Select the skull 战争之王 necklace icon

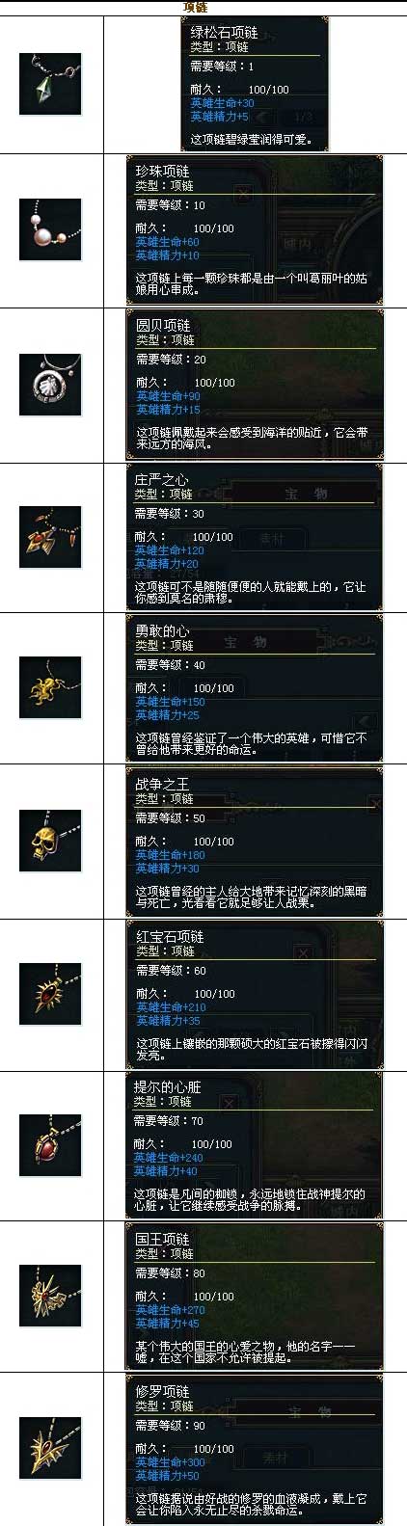pos(50,842)
